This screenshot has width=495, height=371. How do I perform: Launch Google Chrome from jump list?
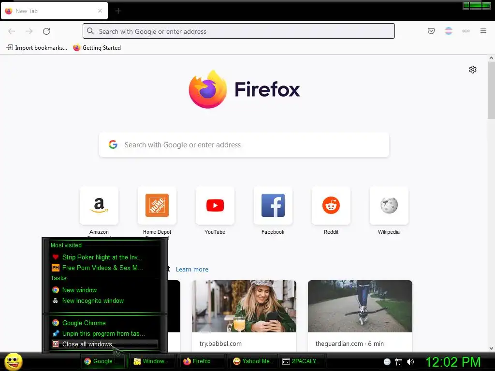(104, 323)
